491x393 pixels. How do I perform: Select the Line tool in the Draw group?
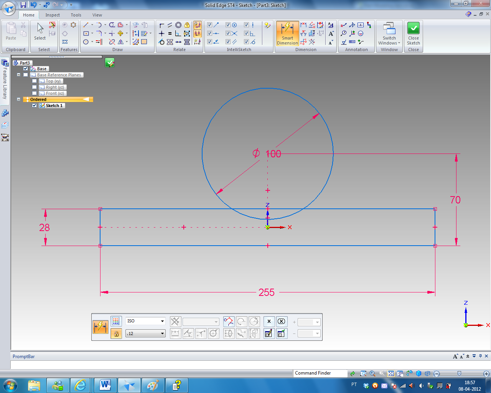(x=85, y=25)
